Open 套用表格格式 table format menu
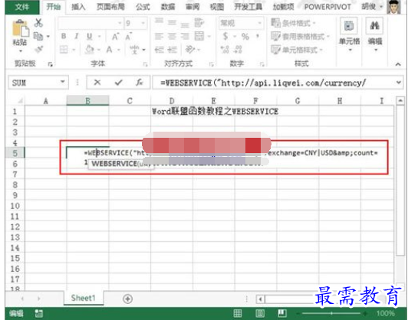The image size is (408, 320). [x=300, y=37]
